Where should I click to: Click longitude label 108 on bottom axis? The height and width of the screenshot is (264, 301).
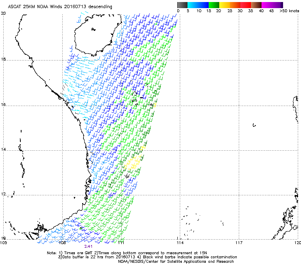tap(62, 243)
